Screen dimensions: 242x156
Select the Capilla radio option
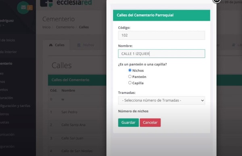(x=130, y=83)
